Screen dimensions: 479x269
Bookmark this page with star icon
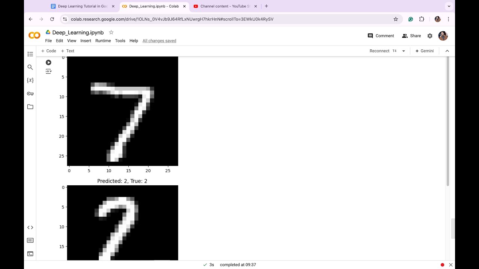pyautogui.click(x=396, y=19)
